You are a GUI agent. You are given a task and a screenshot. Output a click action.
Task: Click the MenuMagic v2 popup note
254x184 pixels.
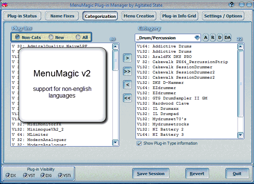[x=62, y=85]
